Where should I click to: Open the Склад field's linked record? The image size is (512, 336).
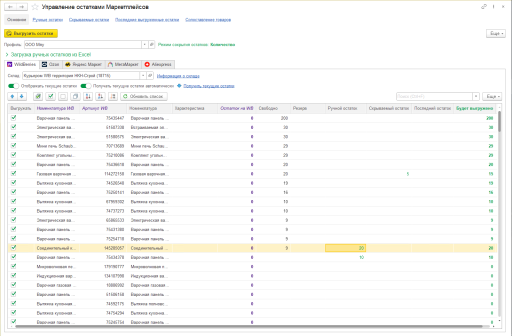pos(150,76)
